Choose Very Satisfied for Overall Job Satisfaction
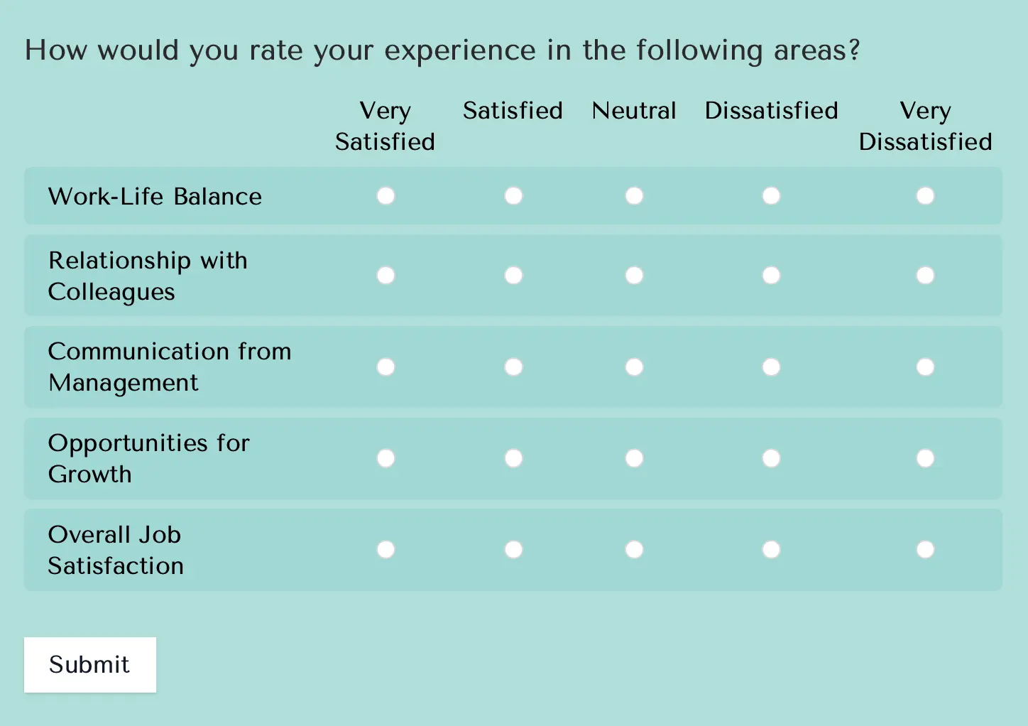 (385, 550)
